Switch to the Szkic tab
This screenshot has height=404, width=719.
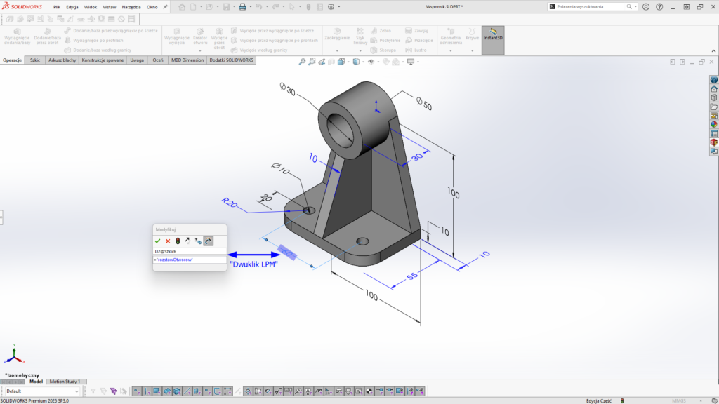pos(34,60)
